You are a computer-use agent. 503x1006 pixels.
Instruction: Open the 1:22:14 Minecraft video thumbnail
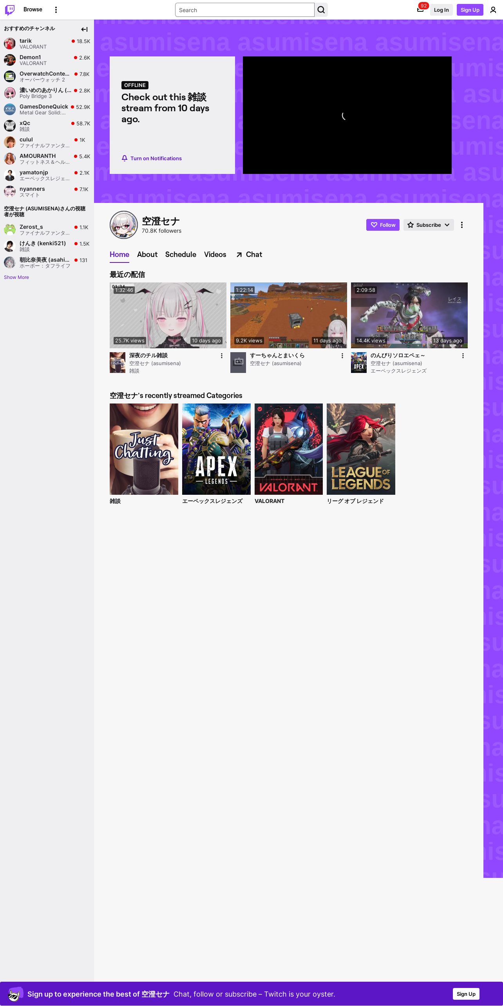point(289,315)
